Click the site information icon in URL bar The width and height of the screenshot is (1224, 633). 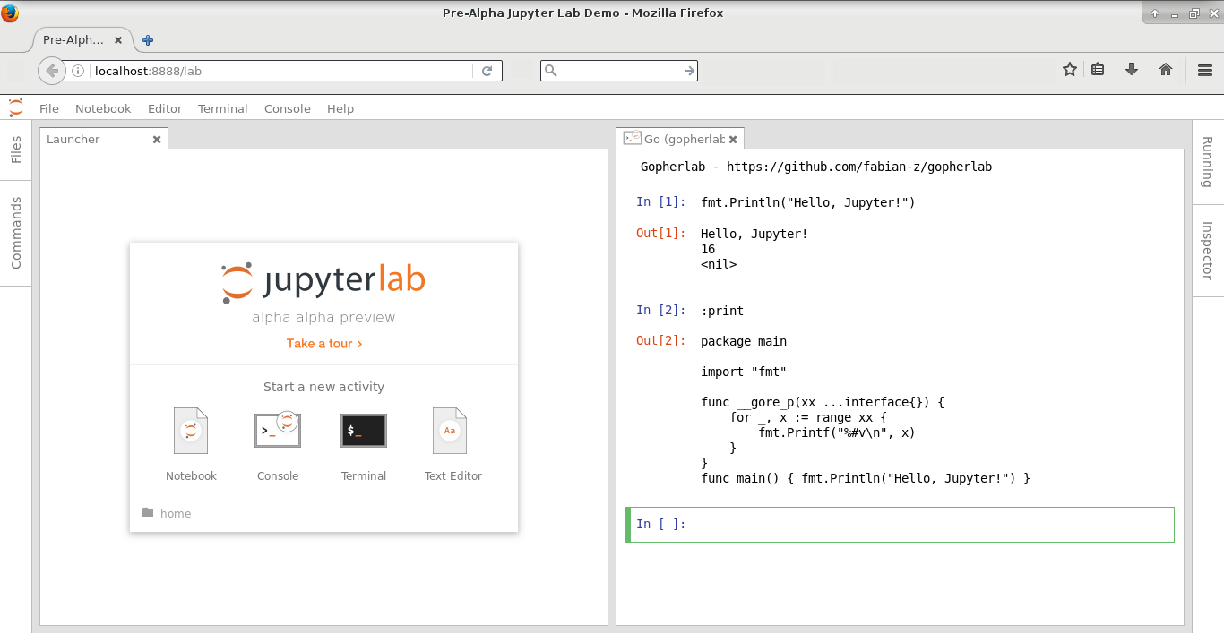(x=78, y=71)
